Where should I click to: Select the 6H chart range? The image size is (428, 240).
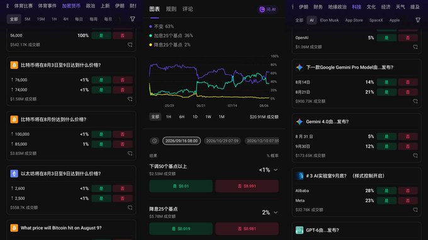coord(182,117)
